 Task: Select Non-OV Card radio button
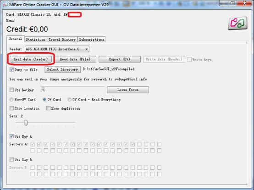pos(11,99)
